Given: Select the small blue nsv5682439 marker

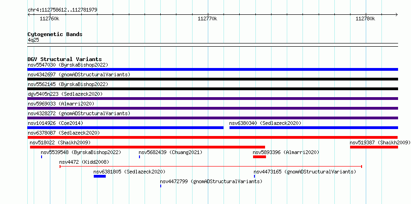Looking at the screenshot, I should 139,157.
